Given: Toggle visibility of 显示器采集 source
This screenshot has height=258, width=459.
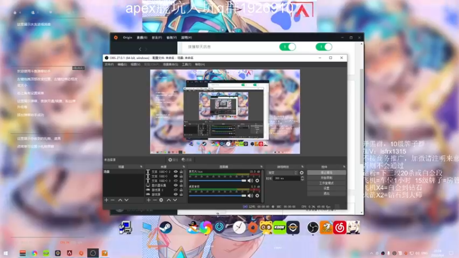Looking at the screenshot, I should (176, 185).
